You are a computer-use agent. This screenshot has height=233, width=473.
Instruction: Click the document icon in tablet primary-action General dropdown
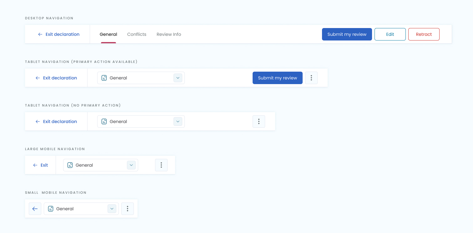[104, 78]
